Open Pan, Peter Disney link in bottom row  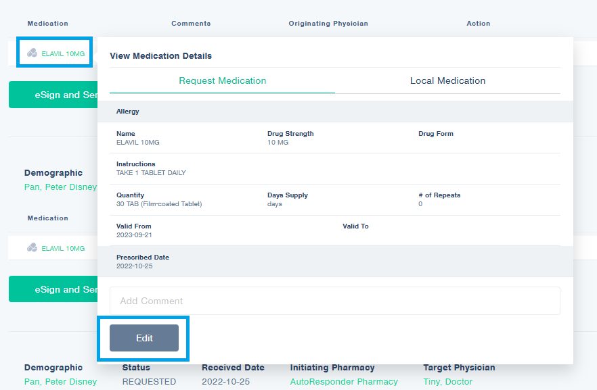click(60, 382)
